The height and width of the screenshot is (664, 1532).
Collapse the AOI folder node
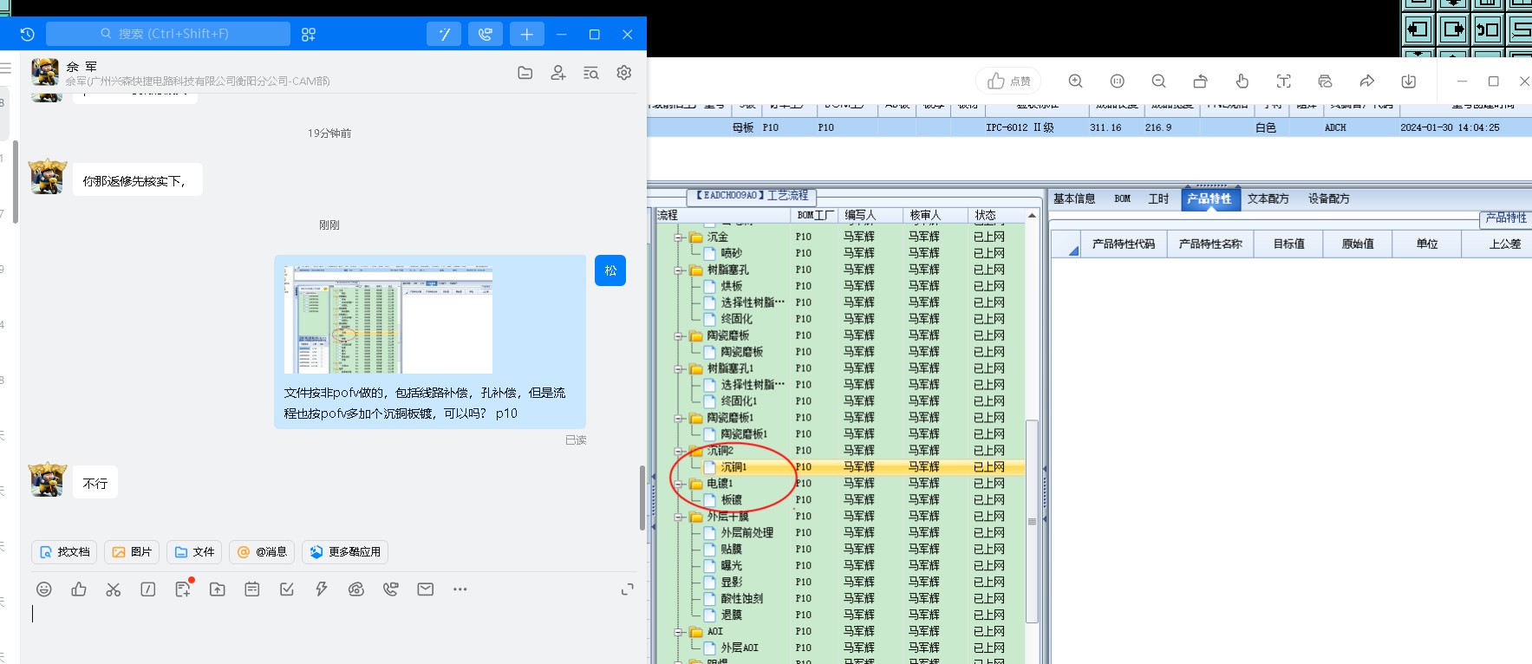pyautogui.click(x=680, y=633)
